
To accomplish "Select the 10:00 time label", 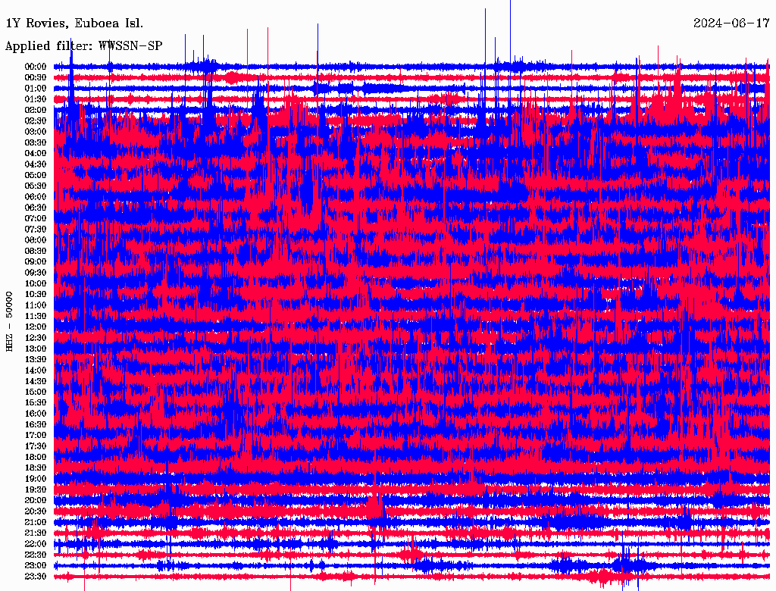I will point(36,283).
